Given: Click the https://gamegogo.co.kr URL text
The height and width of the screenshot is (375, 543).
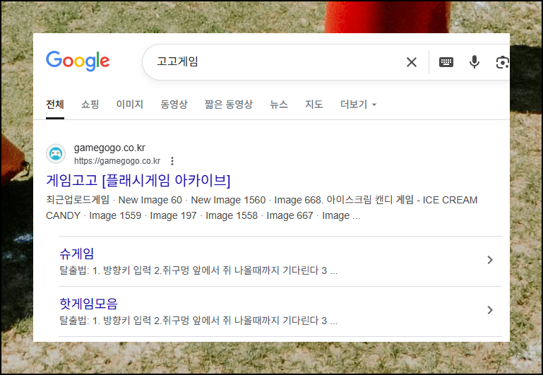Looking at the screenshot, I should (x=117, y=161).
